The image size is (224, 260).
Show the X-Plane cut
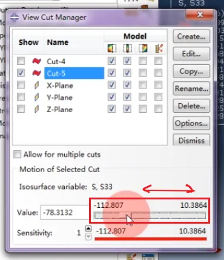click(x=21, y=85)
